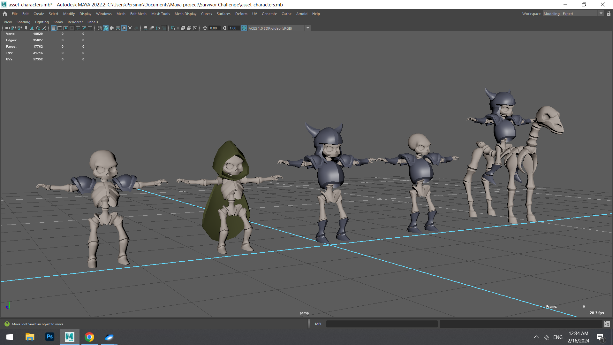The width and height of the screenshot is (613, 345).
Task: Open Maya Home screen icon
Action: pos(5,14)
